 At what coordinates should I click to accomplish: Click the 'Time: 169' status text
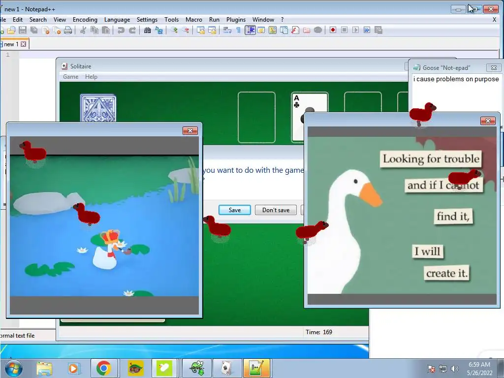319,332
